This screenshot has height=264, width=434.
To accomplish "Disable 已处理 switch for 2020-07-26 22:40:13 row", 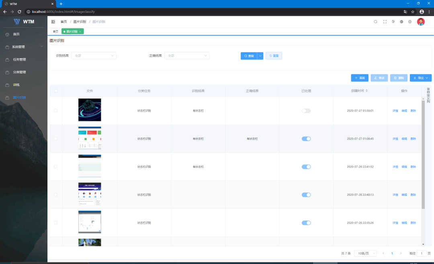I will pos(306,195).
